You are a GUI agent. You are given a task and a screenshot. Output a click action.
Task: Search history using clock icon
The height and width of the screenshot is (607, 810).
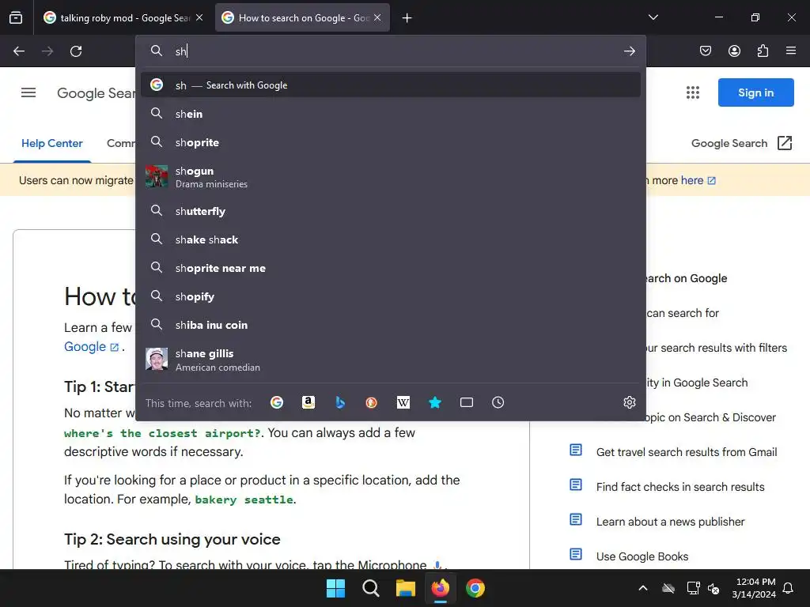click(x=498, y=402)
